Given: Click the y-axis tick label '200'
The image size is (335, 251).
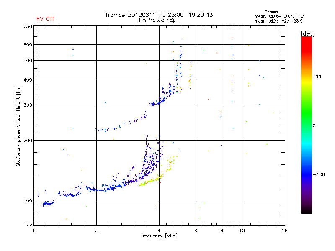Looking at the screenshot, I should coord(28,141).
